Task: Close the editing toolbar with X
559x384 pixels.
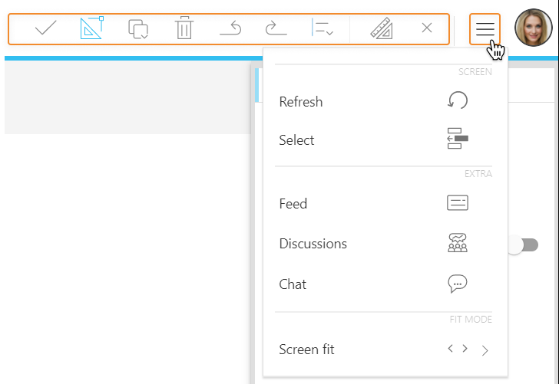Action: tap(427, 28)
